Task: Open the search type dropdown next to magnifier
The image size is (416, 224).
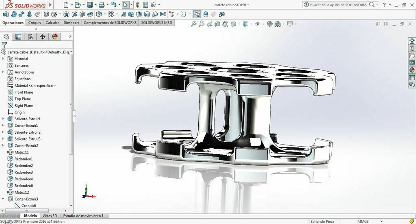Action: coord(377,5)
